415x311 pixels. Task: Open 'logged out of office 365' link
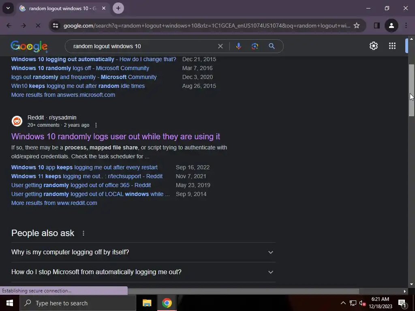[81, 185]
